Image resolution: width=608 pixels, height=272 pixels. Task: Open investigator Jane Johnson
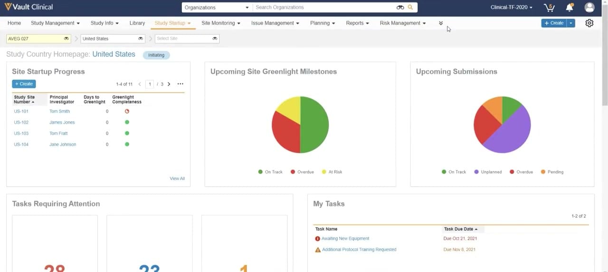click(63, 145)
